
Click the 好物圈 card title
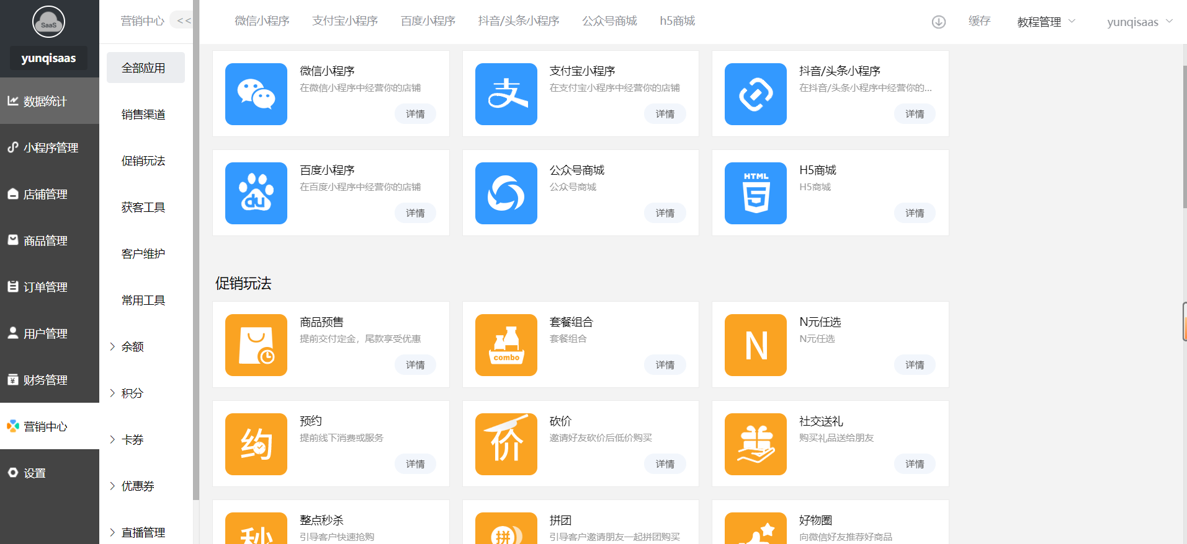815,520
